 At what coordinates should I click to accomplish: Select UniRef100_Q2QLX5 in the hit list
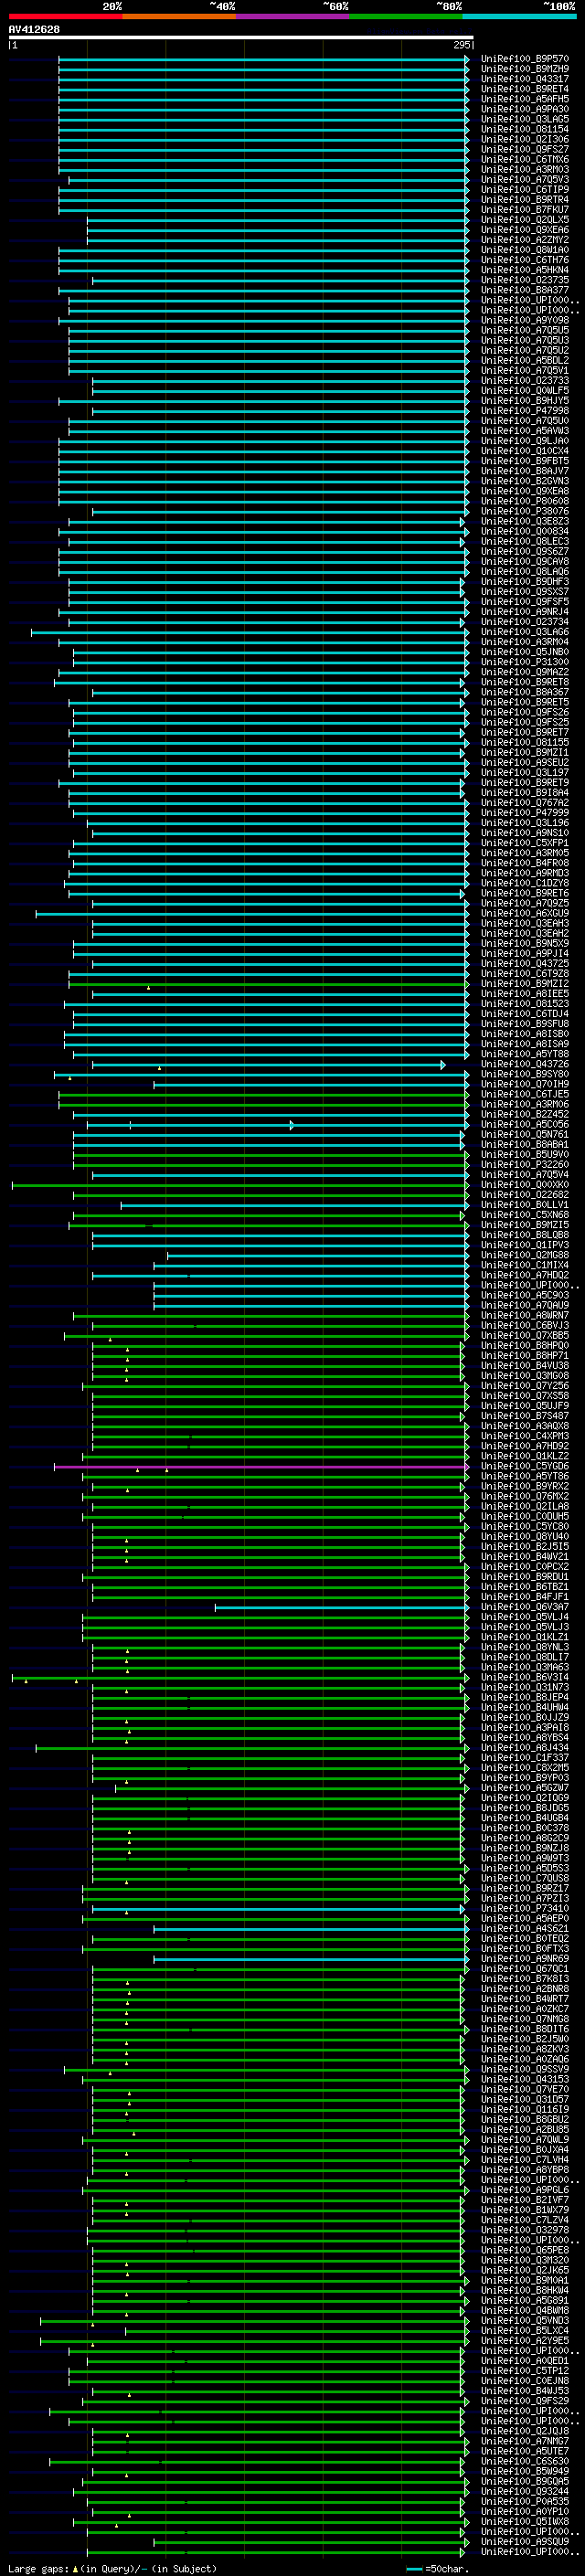pos(525,220)
